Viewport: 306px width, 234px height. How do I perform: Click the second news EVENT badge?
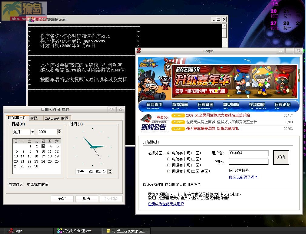point(178,122)
